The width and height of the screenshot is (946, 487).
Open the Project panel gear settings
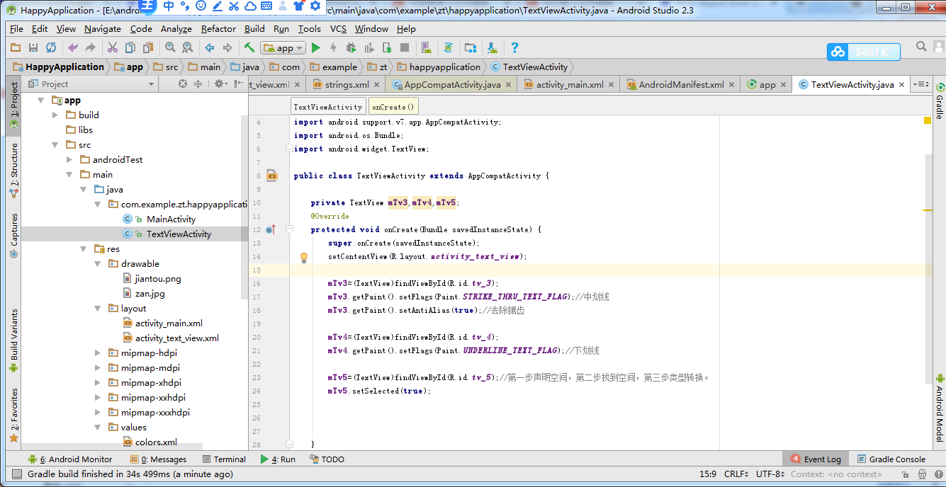pos(220,84)
